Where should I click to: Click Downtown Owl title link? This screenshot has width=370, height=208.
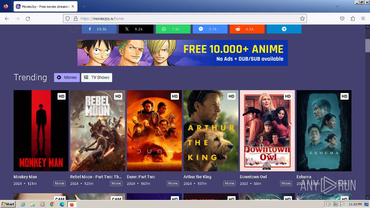click(x=253, y=177)
